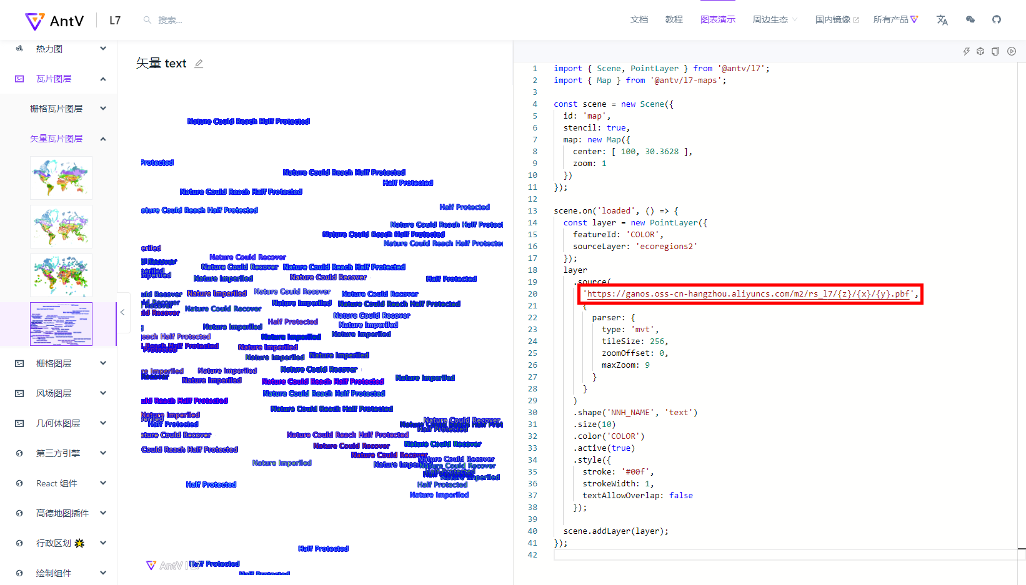Collapse the 瓦片图层 section

coord(58,79)
